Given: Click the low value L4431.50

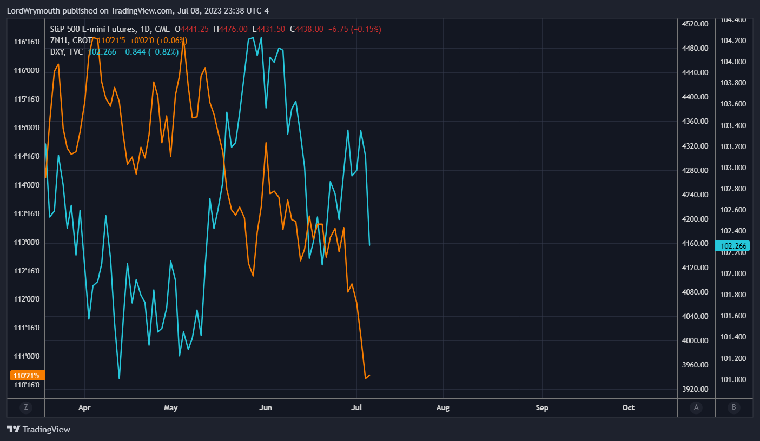Looking at the screenshot, I should [268, 29].
